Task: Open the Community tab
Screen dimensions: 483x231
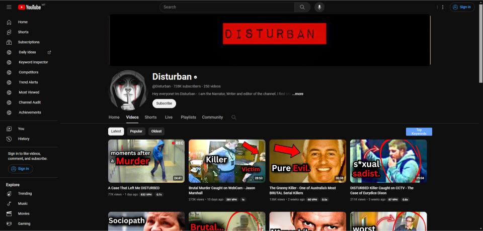Action: coord(212,117)
